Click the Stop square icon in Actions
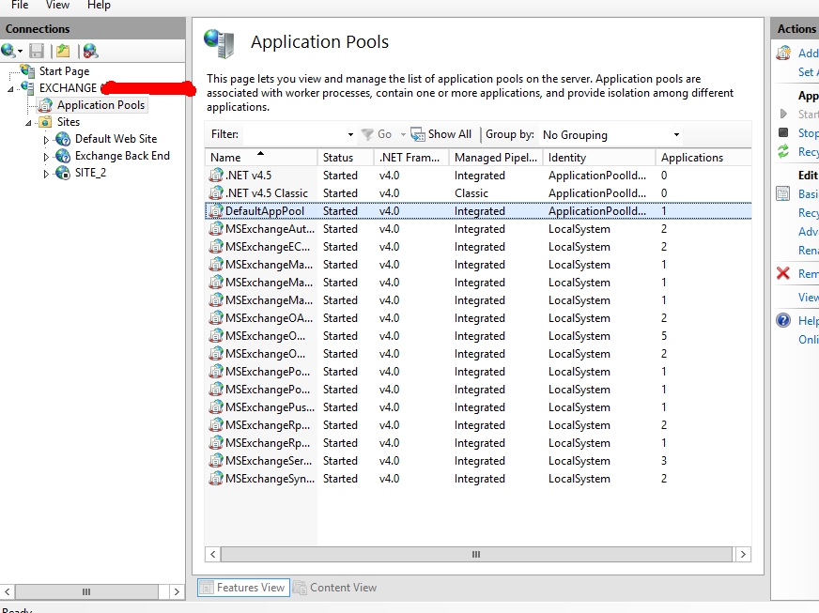The image size is (819, 613). coord(783,132)
